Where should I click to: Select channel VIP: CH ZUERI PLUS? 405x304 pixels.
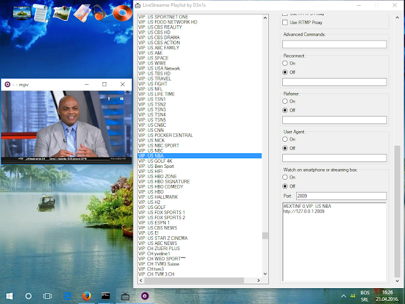click(x=200, y=248)
